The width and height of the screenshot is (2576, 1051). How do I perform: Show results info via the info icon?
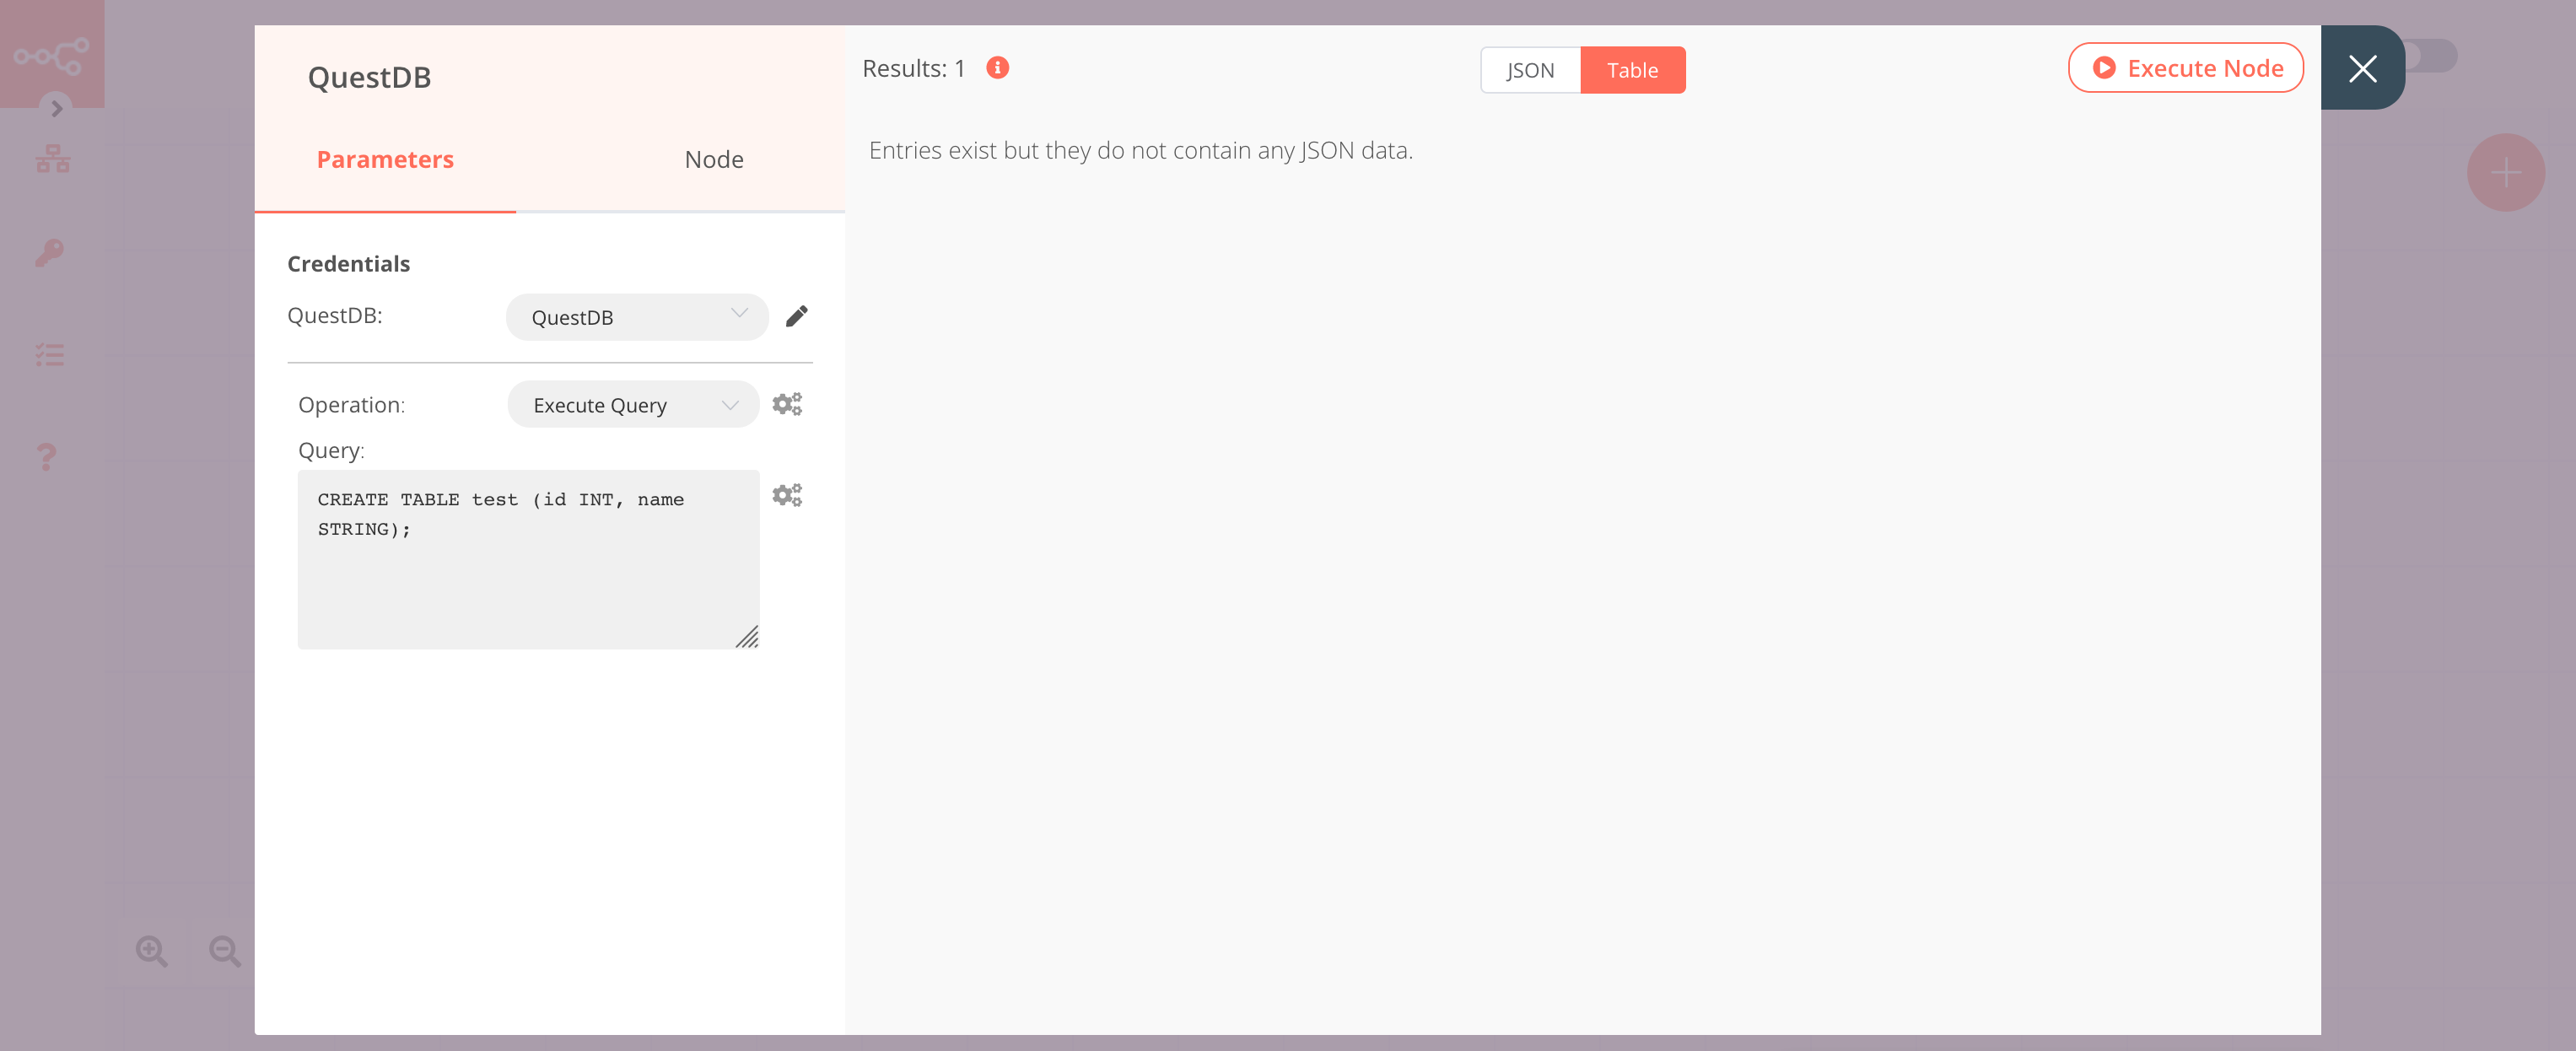point(996,68)
